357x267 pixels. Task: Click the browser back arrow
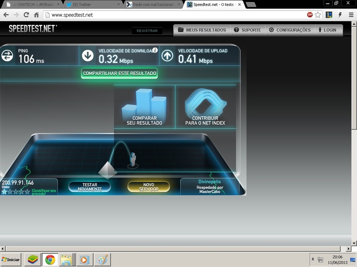(6, 15)
